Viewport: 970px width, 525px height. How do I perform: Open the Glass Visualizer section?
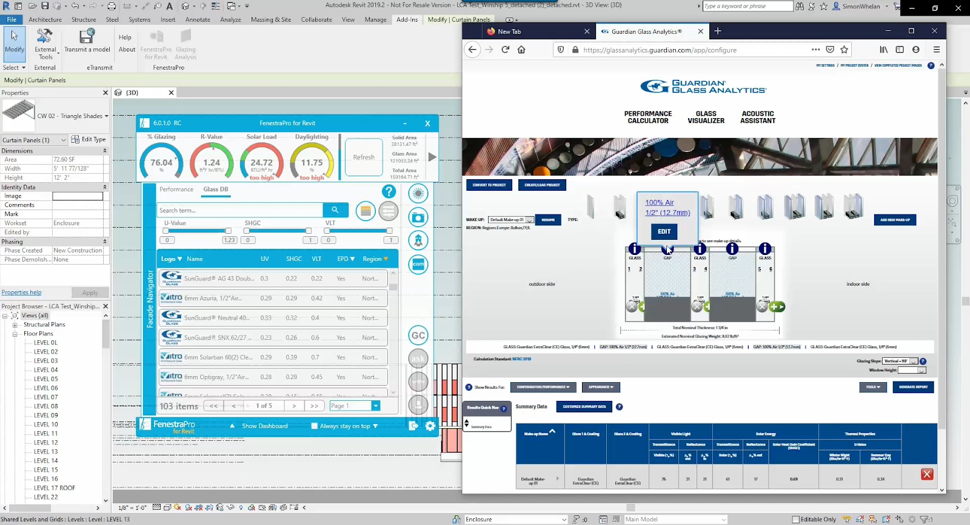pos(706,117)
